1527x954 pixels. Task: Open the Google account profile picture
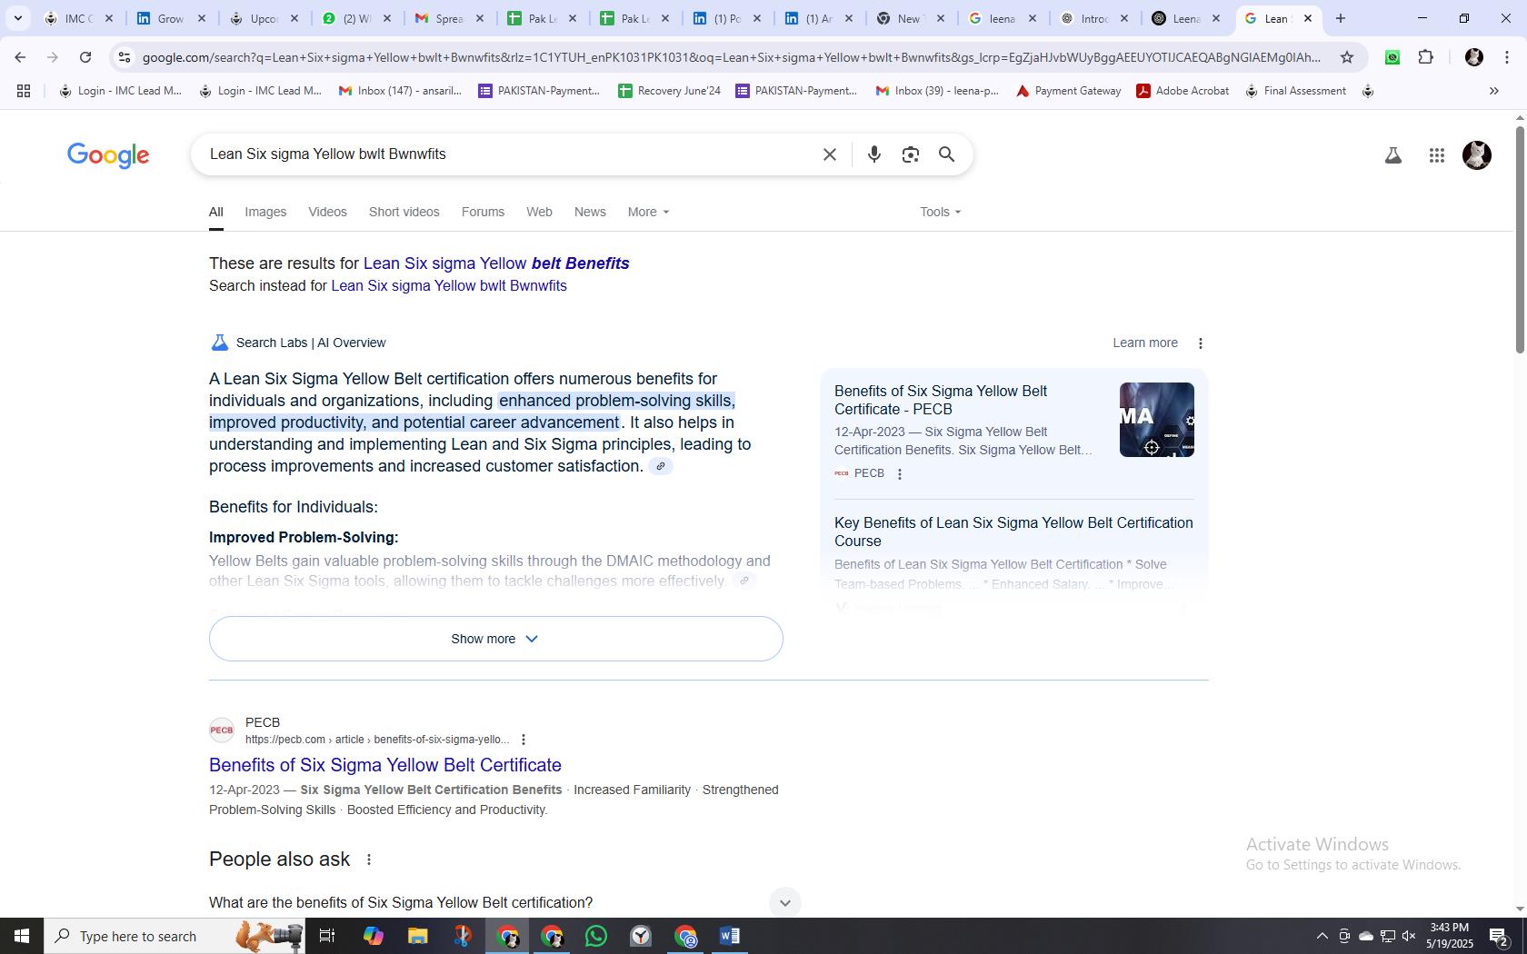pyautogui.click(x=1476, y=155)
